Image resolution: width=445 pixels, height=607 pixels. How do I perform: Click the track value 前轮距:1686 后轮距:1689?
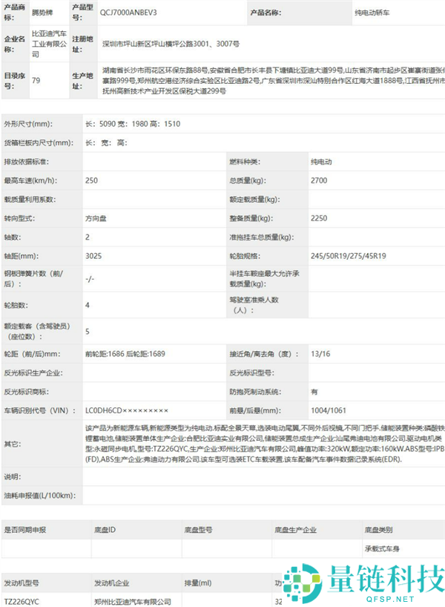(x=125, y=354)
